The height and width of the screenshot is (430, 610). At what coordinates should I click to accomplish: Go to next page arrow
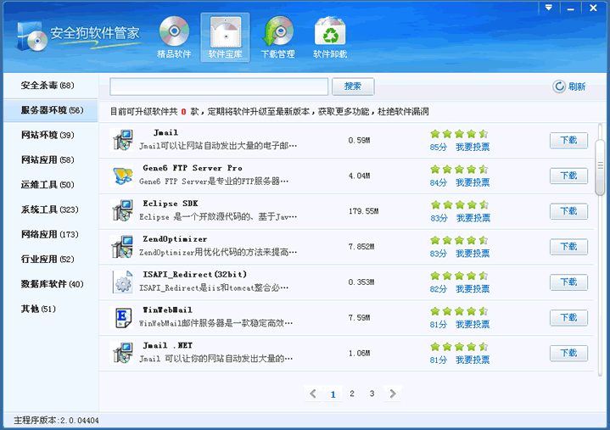pos(393,394)
